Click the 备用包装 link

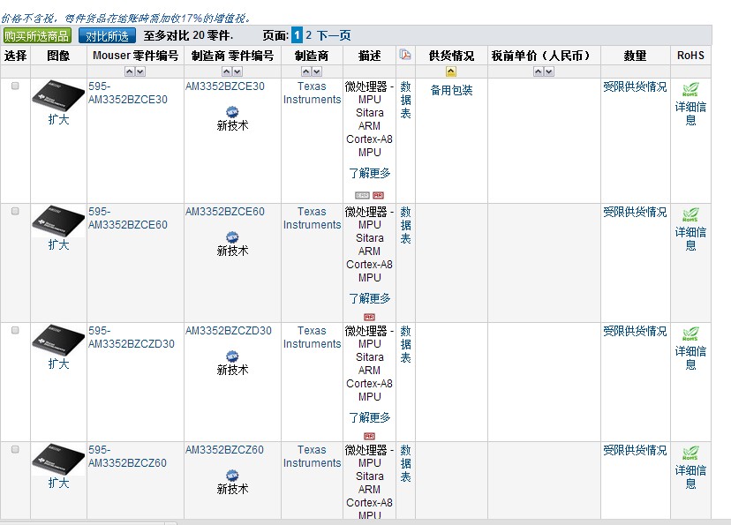pyautogui.click(x=451, y=90)
